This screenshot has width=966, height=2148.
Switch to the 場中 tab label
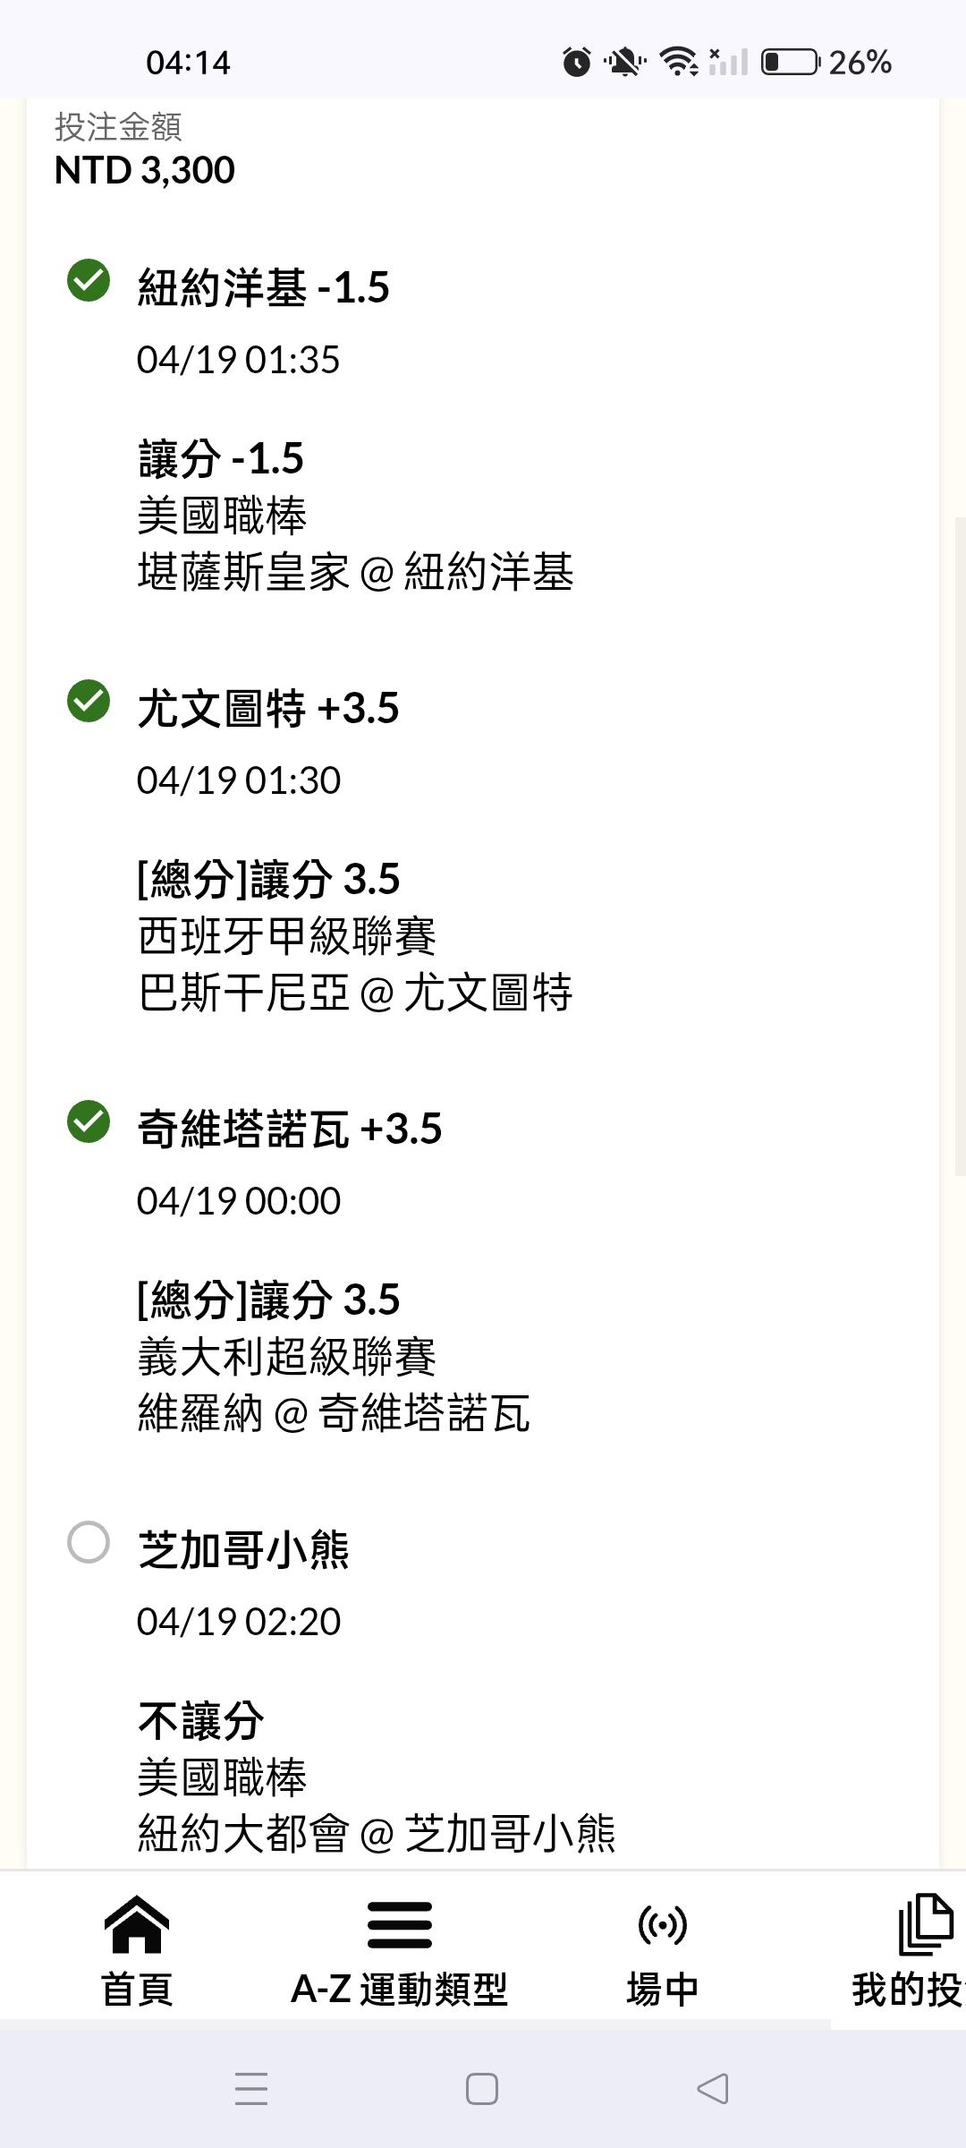[662, 1990]
